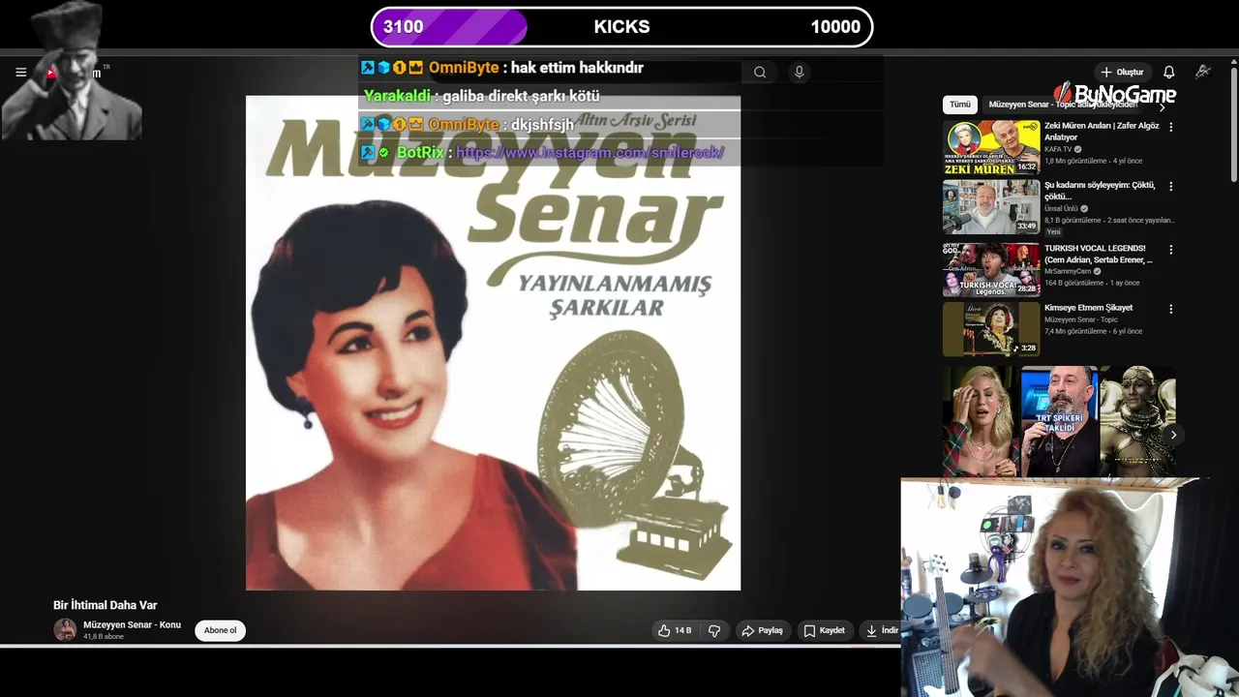Open the KAFA TV channel link
This screenshot has height=697, width=1239.
click(x=1058, y=149)
